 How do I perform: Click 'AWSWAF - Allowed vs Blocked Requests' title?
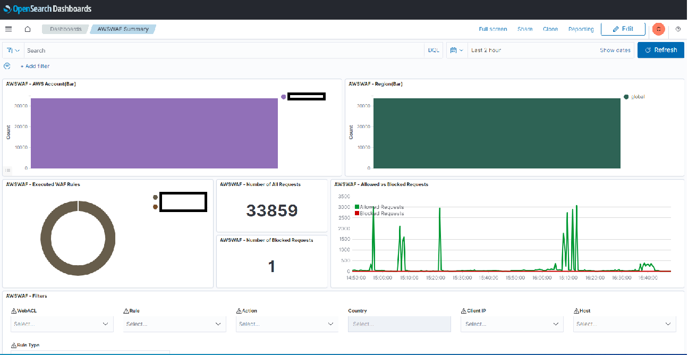pyautogui.click(x=381, y=184)
